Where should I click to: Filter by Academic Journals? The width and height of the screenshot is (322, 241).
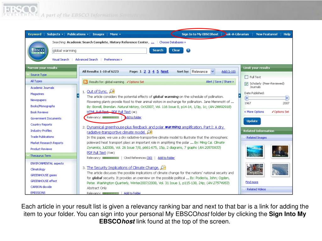coord(42,88)
